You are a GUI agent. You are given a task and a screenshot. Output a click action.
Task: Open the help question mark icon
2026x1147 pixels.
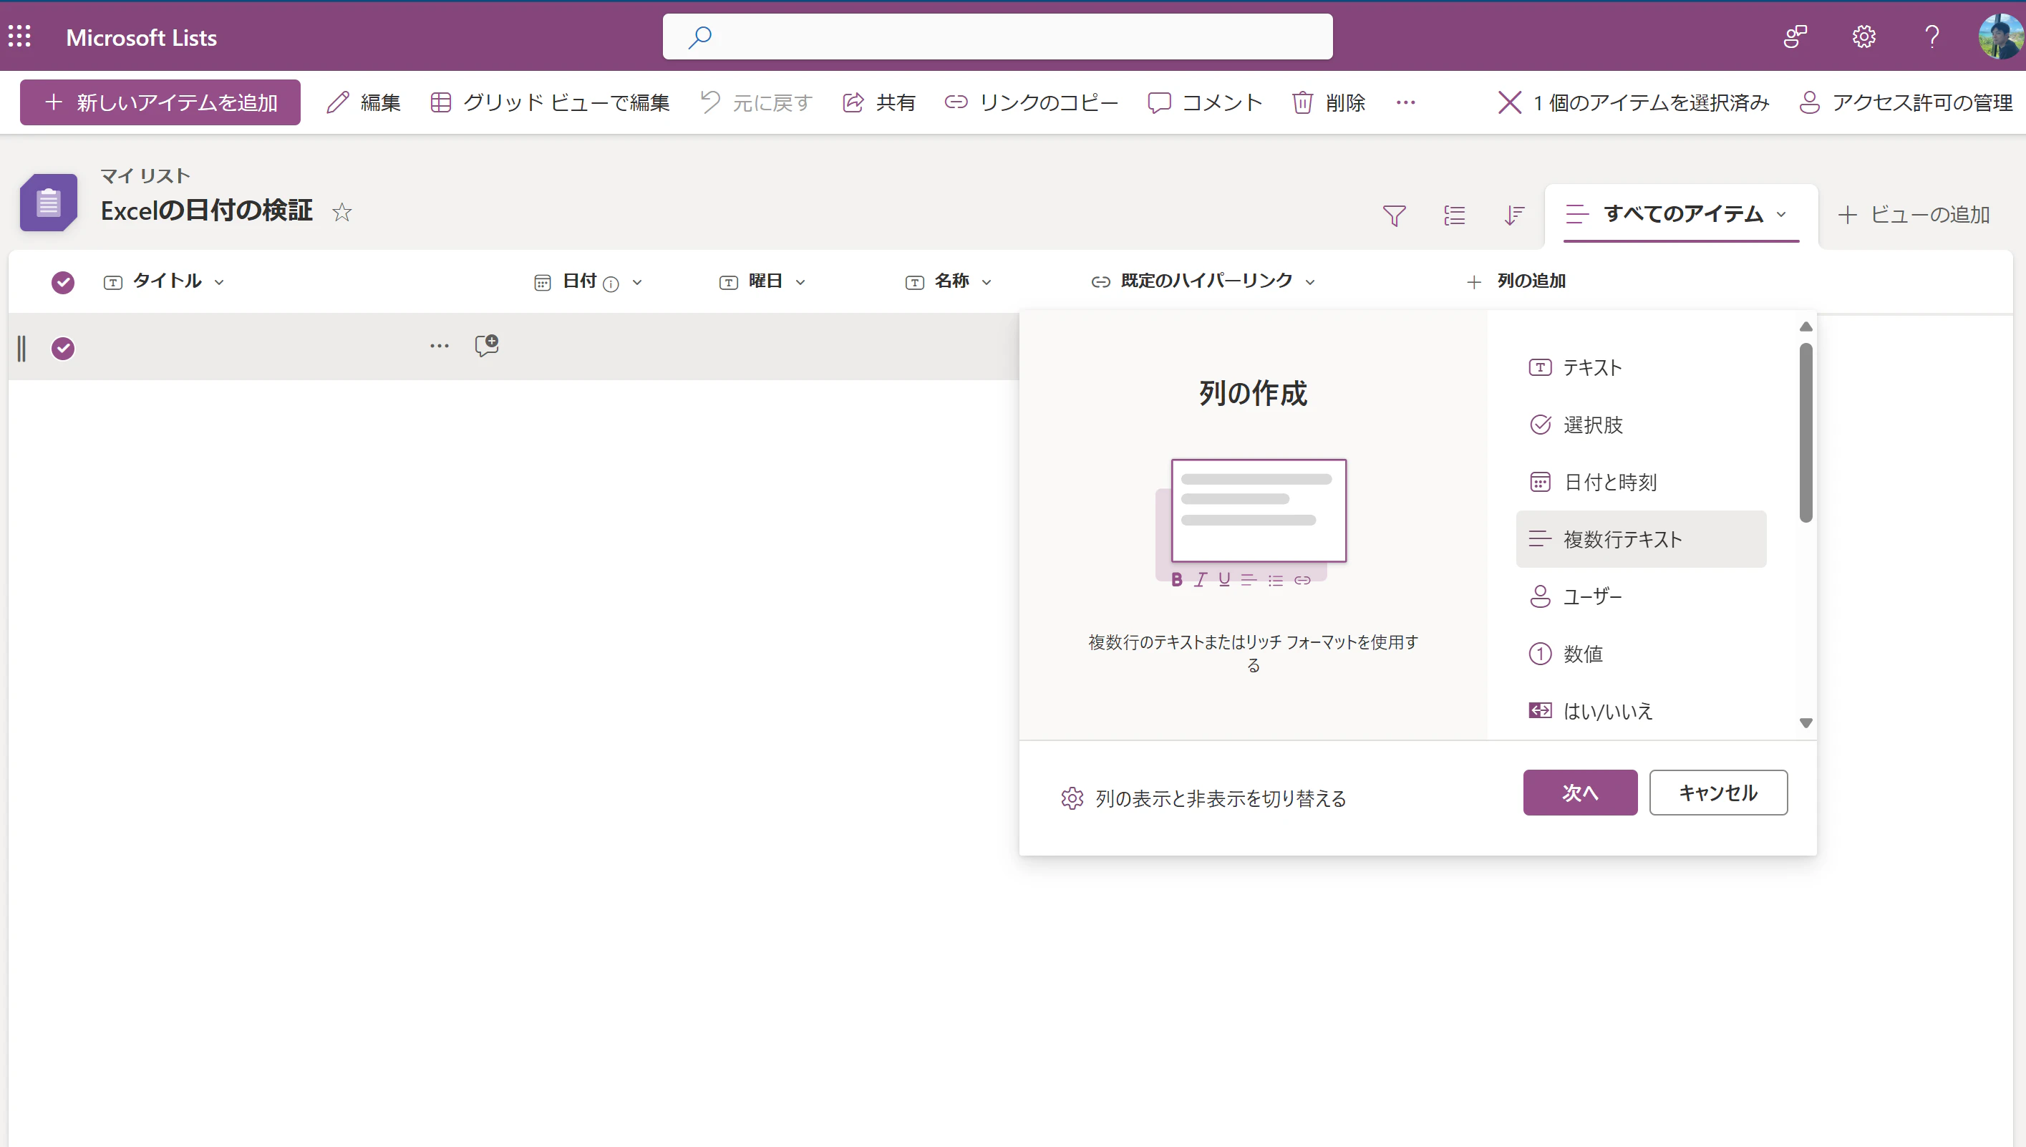[1932, 37]
